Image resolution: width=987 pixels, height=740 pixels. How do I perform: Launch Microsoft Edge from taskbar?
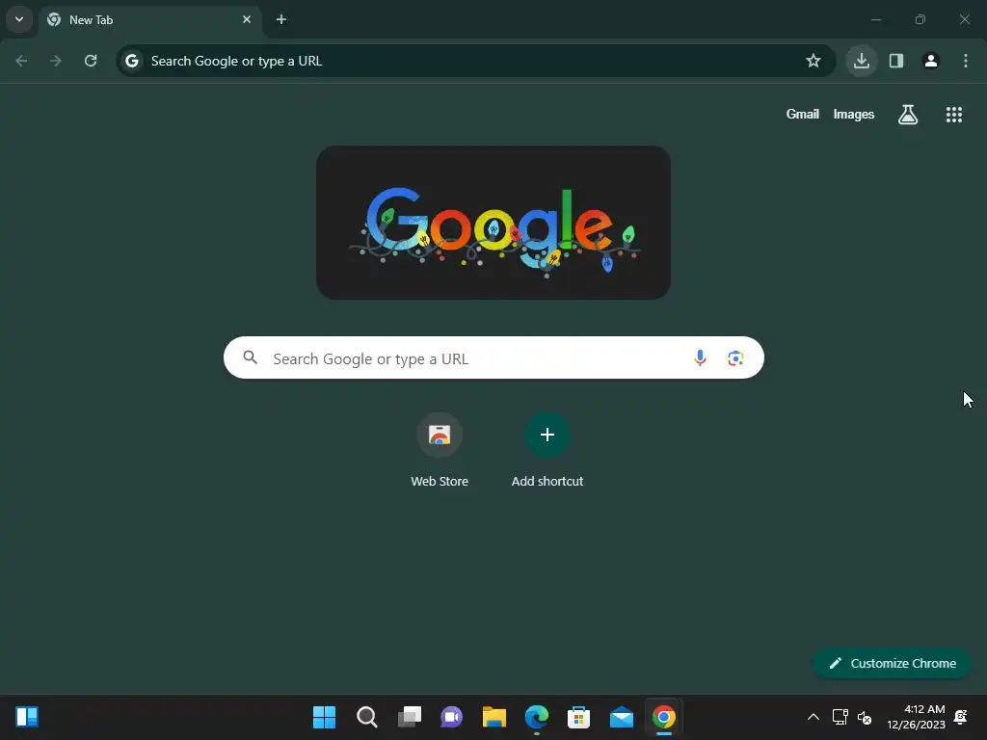537,717
